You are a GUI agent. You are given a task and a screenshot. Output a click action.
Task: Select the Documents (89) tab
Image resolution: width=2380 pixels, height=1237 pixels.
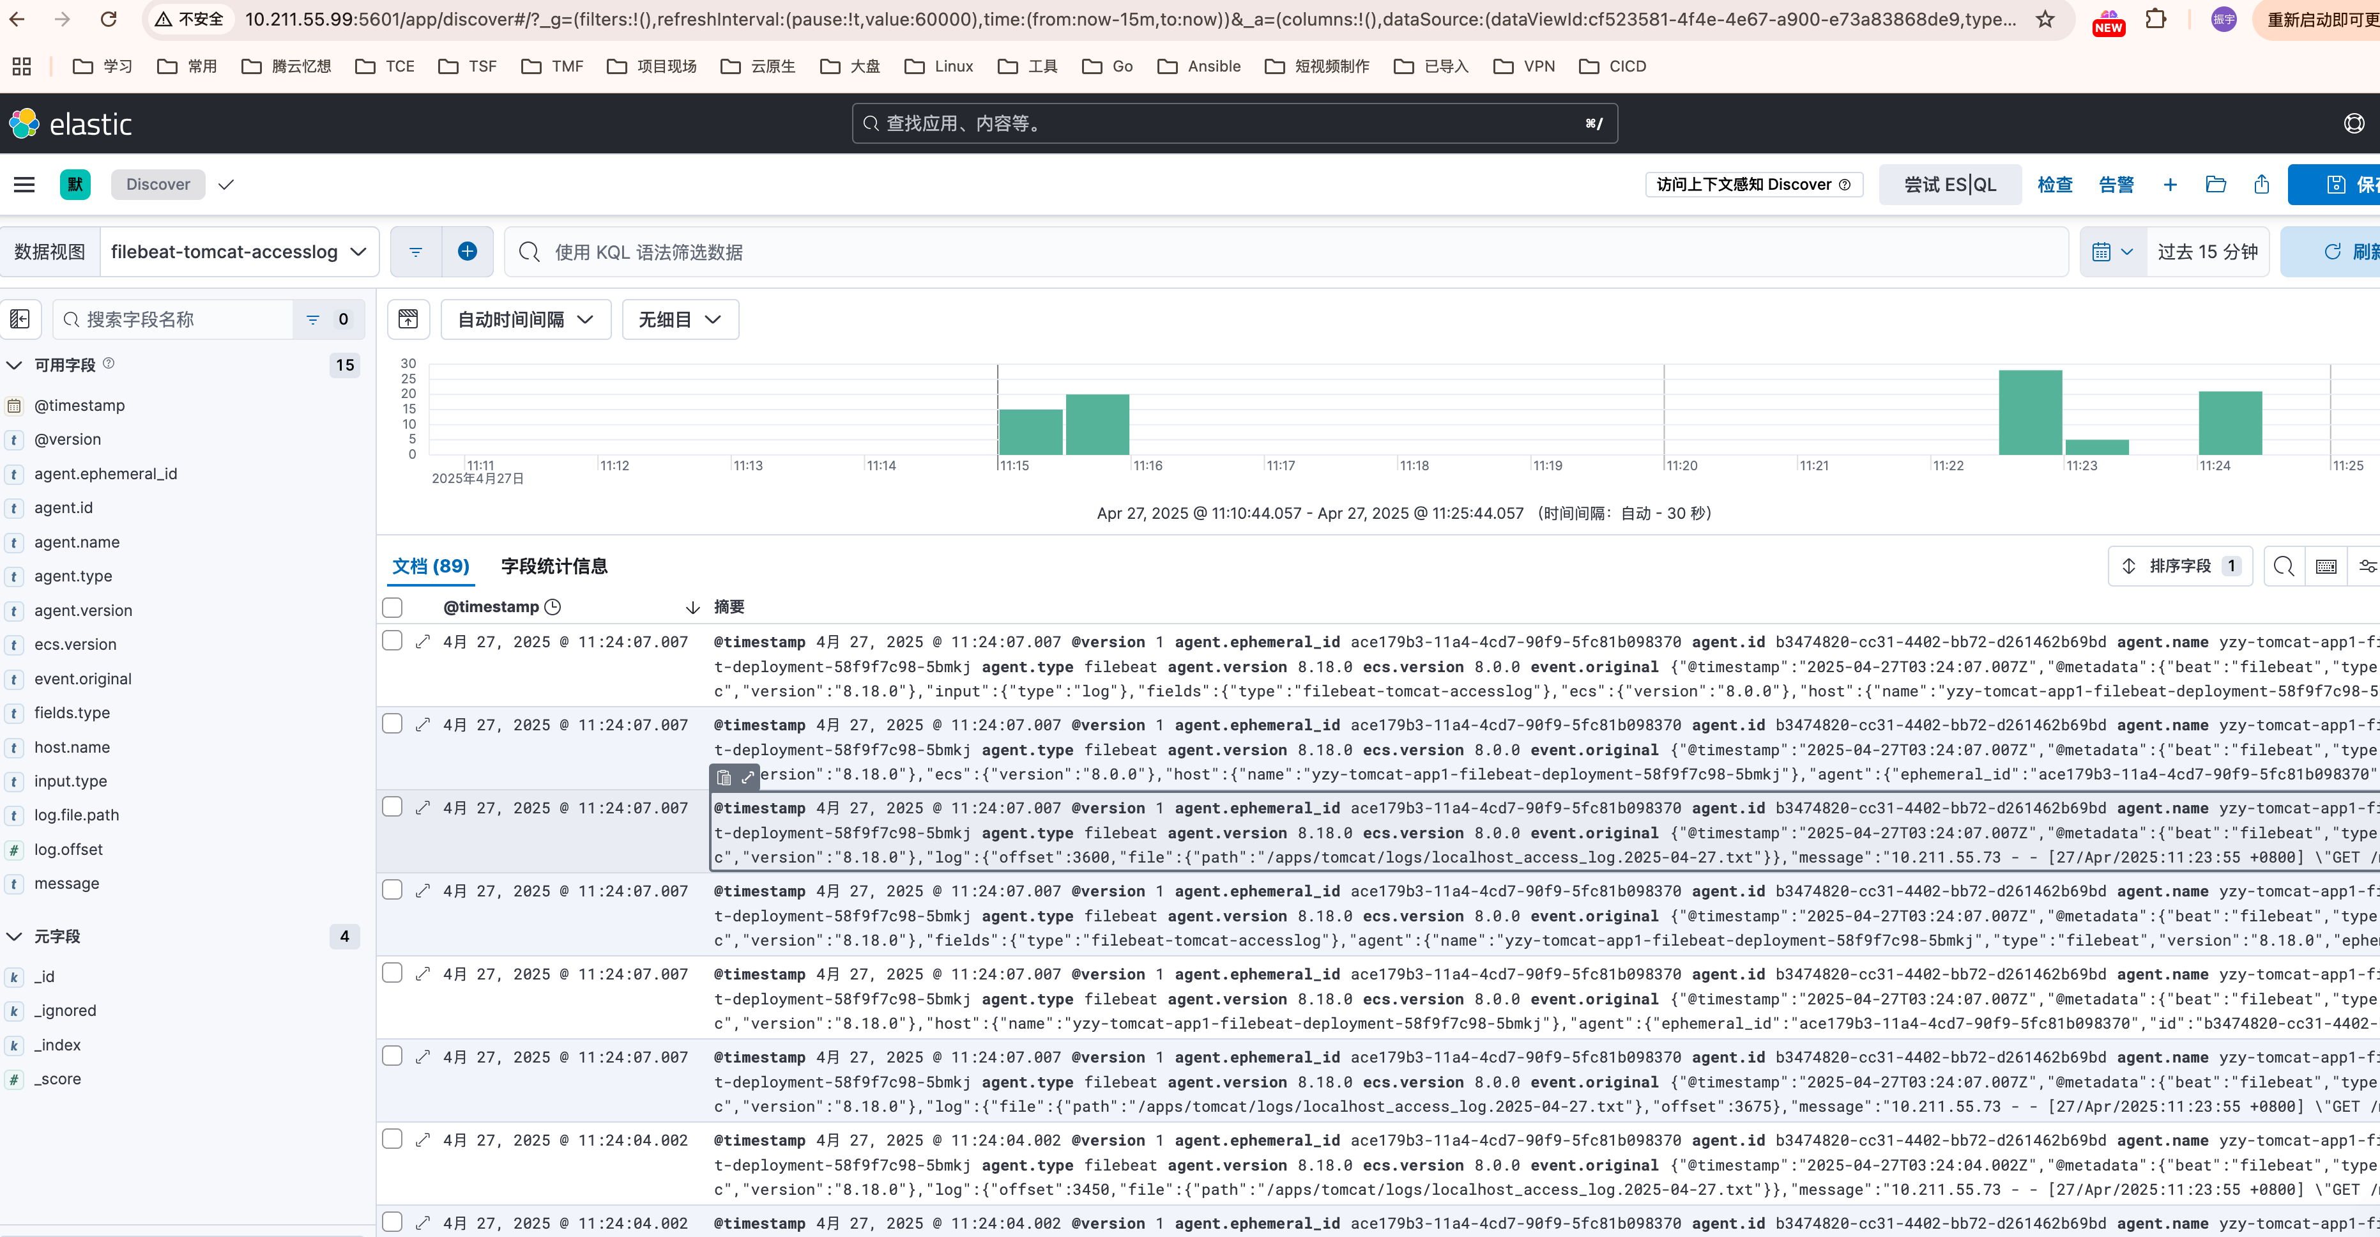tap(431, 566)
